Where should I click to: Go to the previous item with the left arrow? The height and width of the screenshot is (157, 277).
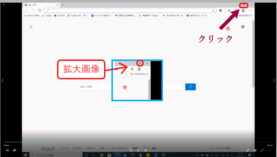point(3,80)
